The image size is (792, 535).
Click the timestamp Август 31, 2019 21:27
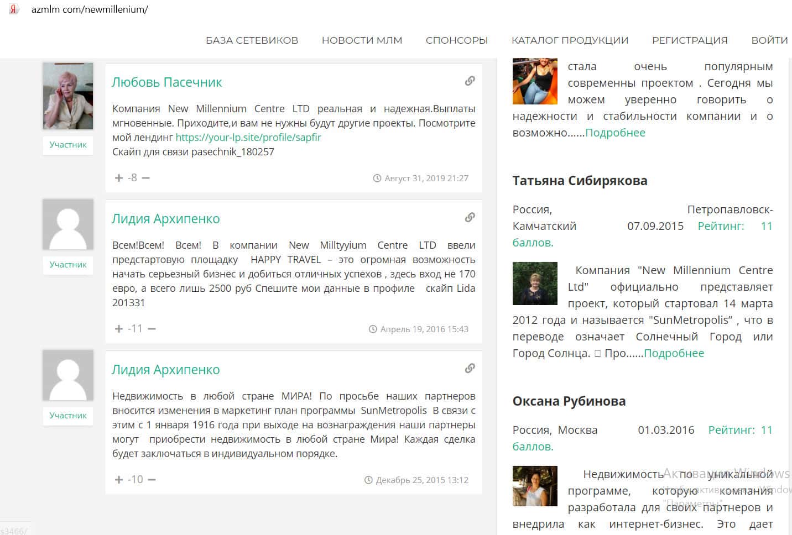click(x=426, y=179)
